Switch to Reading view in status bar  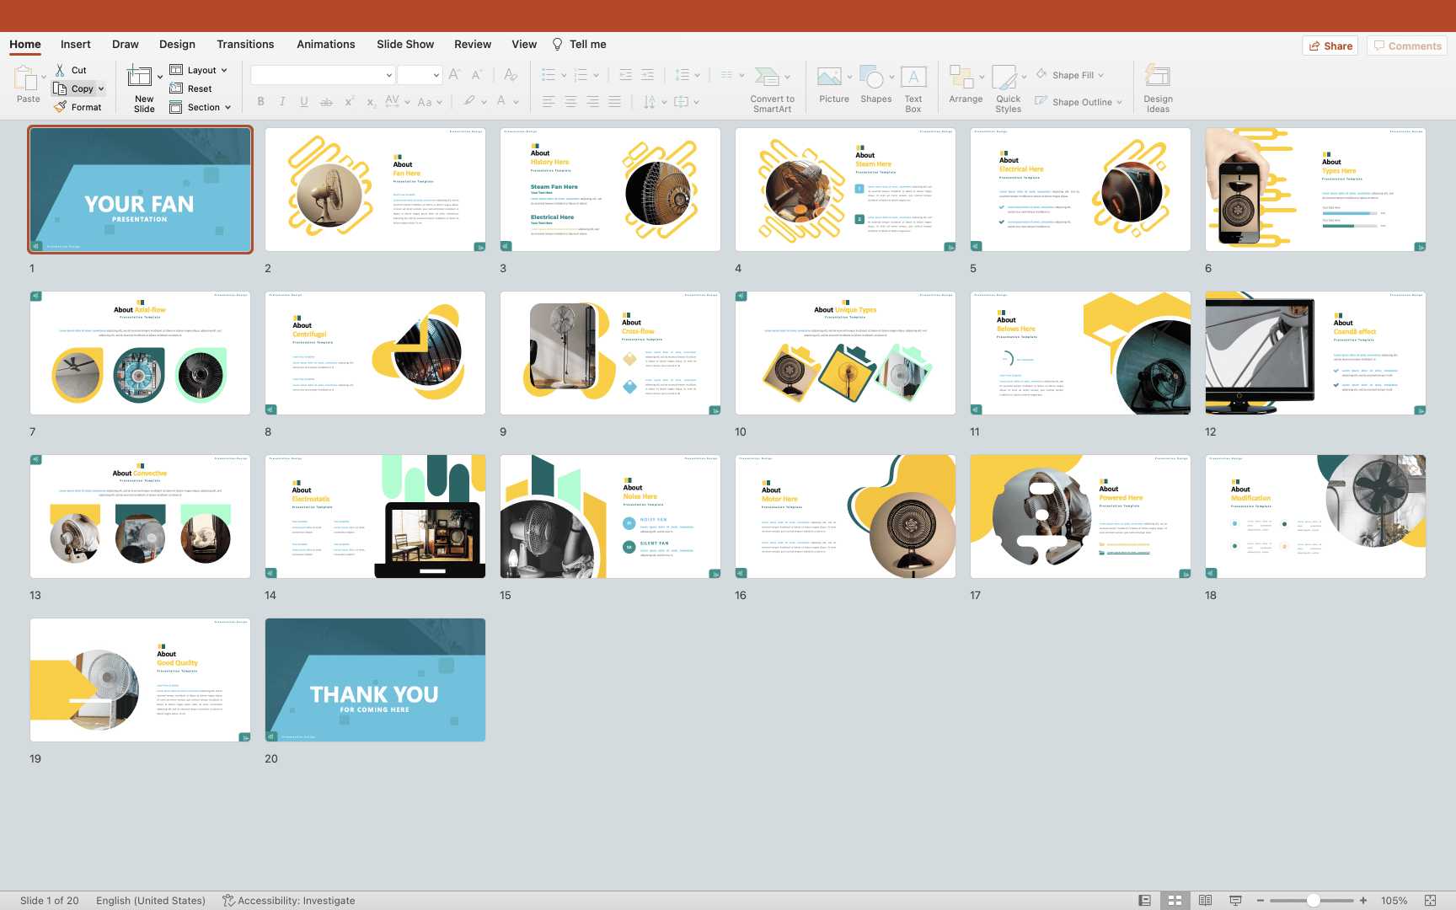(x=1205, y=900)
